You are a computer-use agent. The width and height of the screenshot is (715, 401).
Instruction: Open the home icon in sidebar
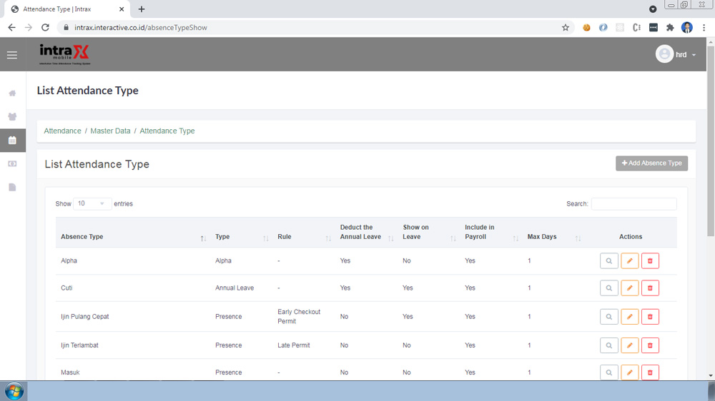(x=12, y=93)
